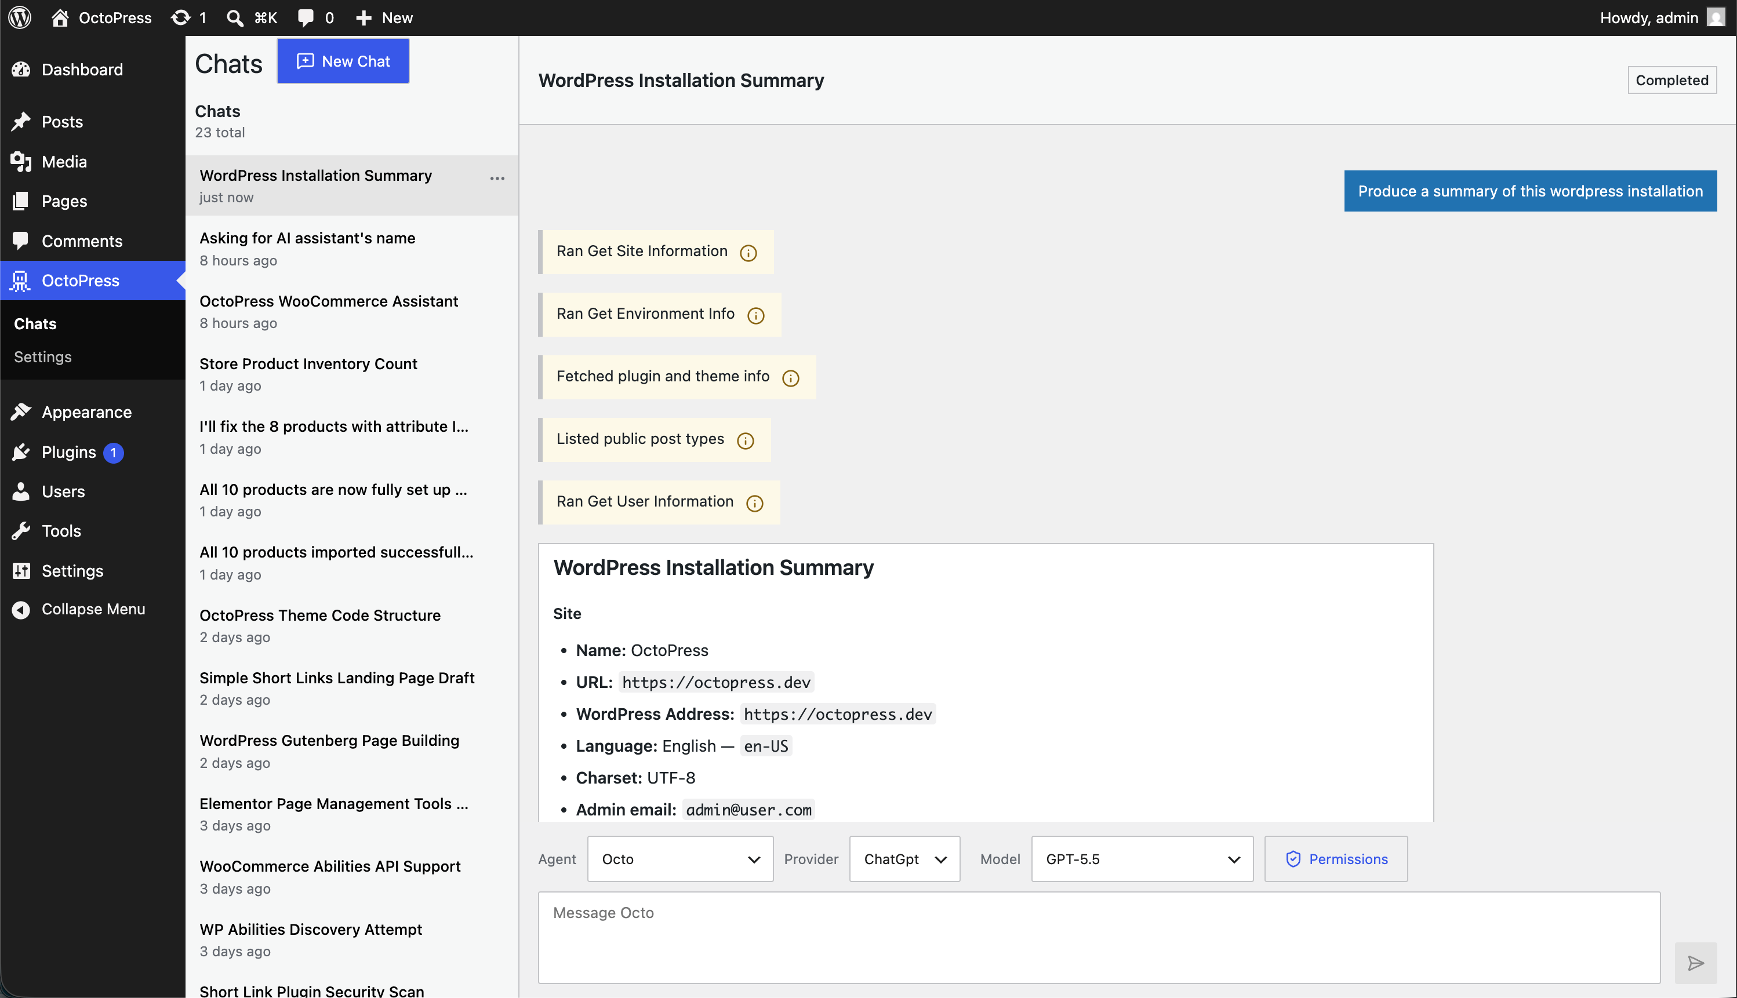The height and width of the screenshot is (998, 1737).
Task: Open the Posts menu item
Action: click(93, 121)
